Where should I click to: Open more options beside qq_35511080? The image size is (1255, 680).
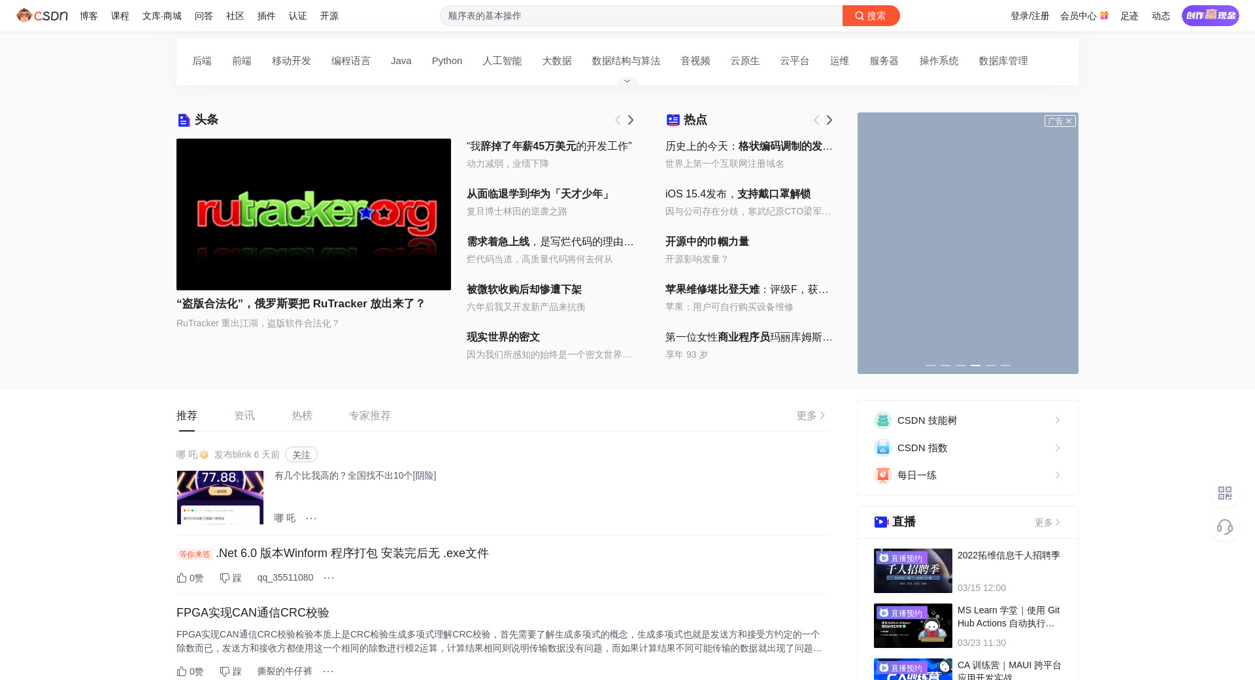(329, 578)
